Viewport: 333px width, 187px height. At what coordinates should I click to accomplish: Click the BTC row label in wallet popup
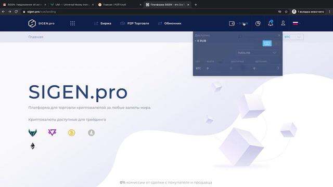coord(198,69)
